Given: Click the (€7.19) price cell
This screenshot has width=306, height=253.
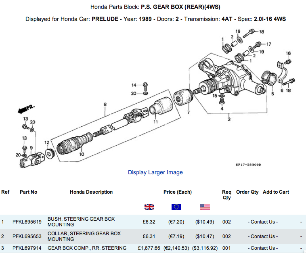Looking at the screenshot, I should 176,236.
